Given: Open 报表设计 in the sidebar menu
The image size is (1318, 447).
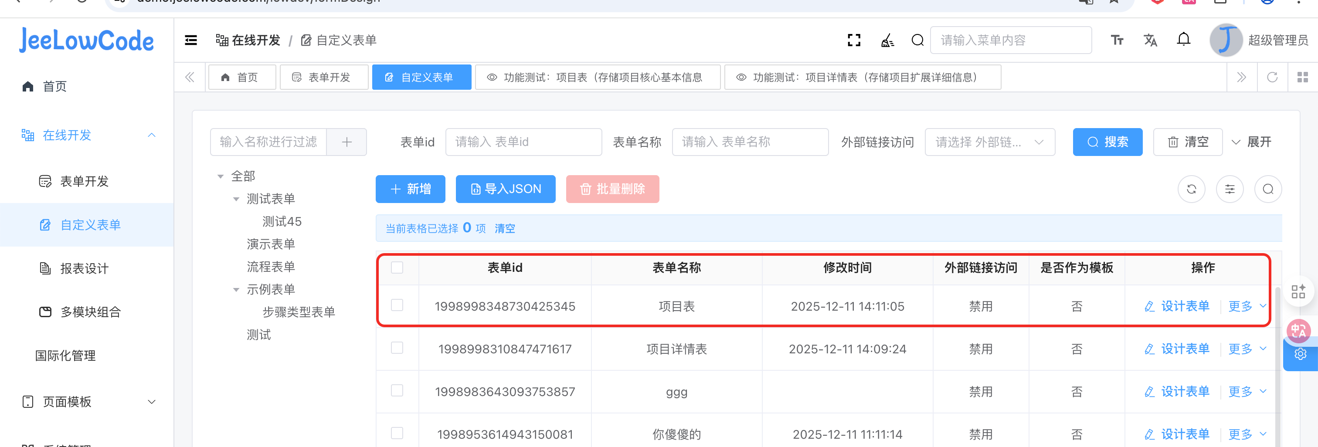Looking at the screenshot, I should (x=85, y=268).
